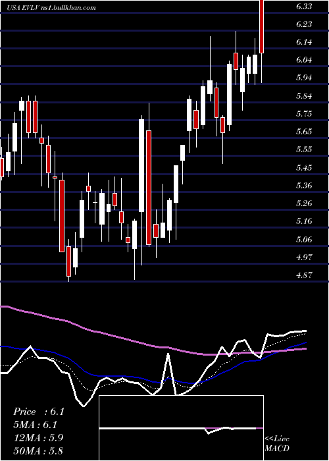The height and width of the screenshot is (461, 329).
Task: Click the USA EVLV ns1.bullkhan.com title text
Action: (51, 7)
